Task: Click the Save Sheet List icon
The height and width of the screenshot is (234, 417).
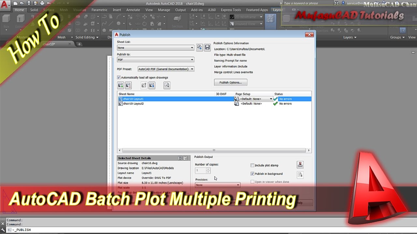Action: 207,47
